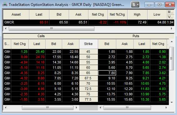Select the Strike column header
This screenshot has height=115, width=177.
click(x=88, y=44)
